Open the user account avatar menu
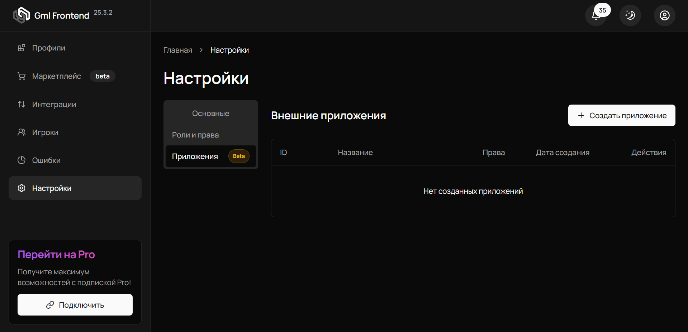Image resolution: width=688 pixels, height=332 pixels. (664, 15)
